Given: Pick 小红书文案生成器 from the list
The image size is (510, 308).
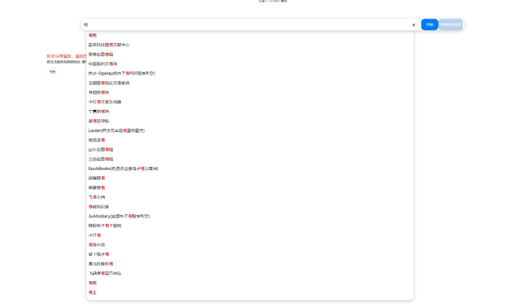Looking at the screenshot, I should click(x=250, y=102).
